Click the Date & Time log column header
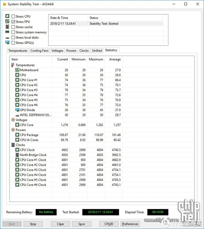Image resolution: width=204 pixels, height=229 pixels. pos(68,18)
